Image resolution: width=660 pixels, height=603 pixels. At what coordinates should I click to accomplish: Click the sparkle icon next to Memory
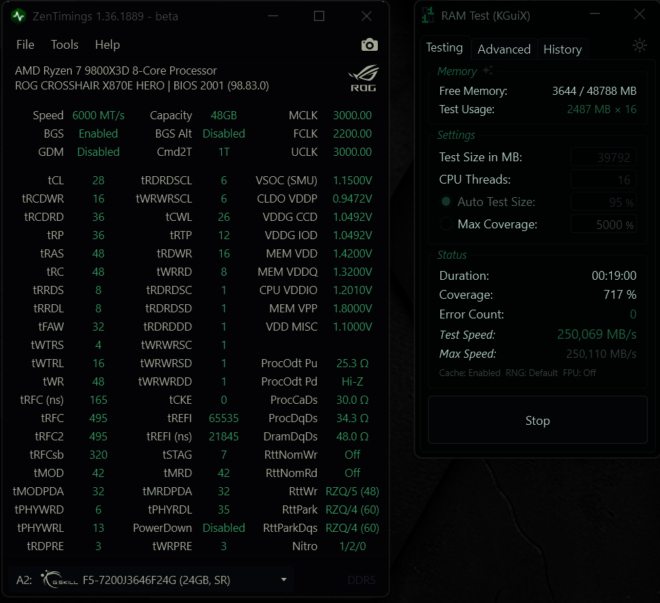488,70
